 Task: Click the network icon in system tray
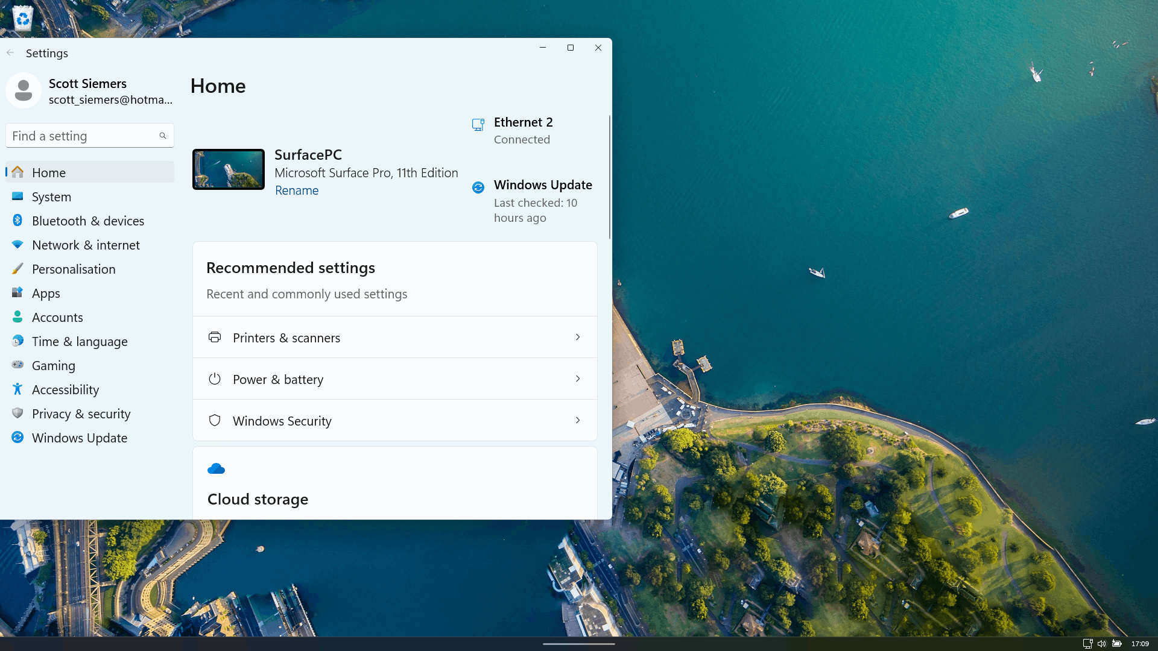click(1087, 644)
